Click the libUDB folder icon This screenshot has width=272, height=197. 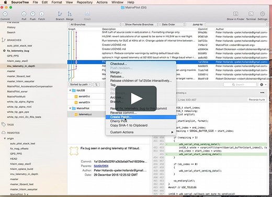coord(74,90)
